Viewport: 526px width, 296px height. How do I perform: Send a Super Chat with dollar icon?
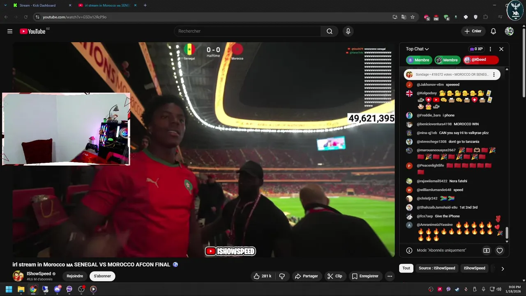point(487,250)
